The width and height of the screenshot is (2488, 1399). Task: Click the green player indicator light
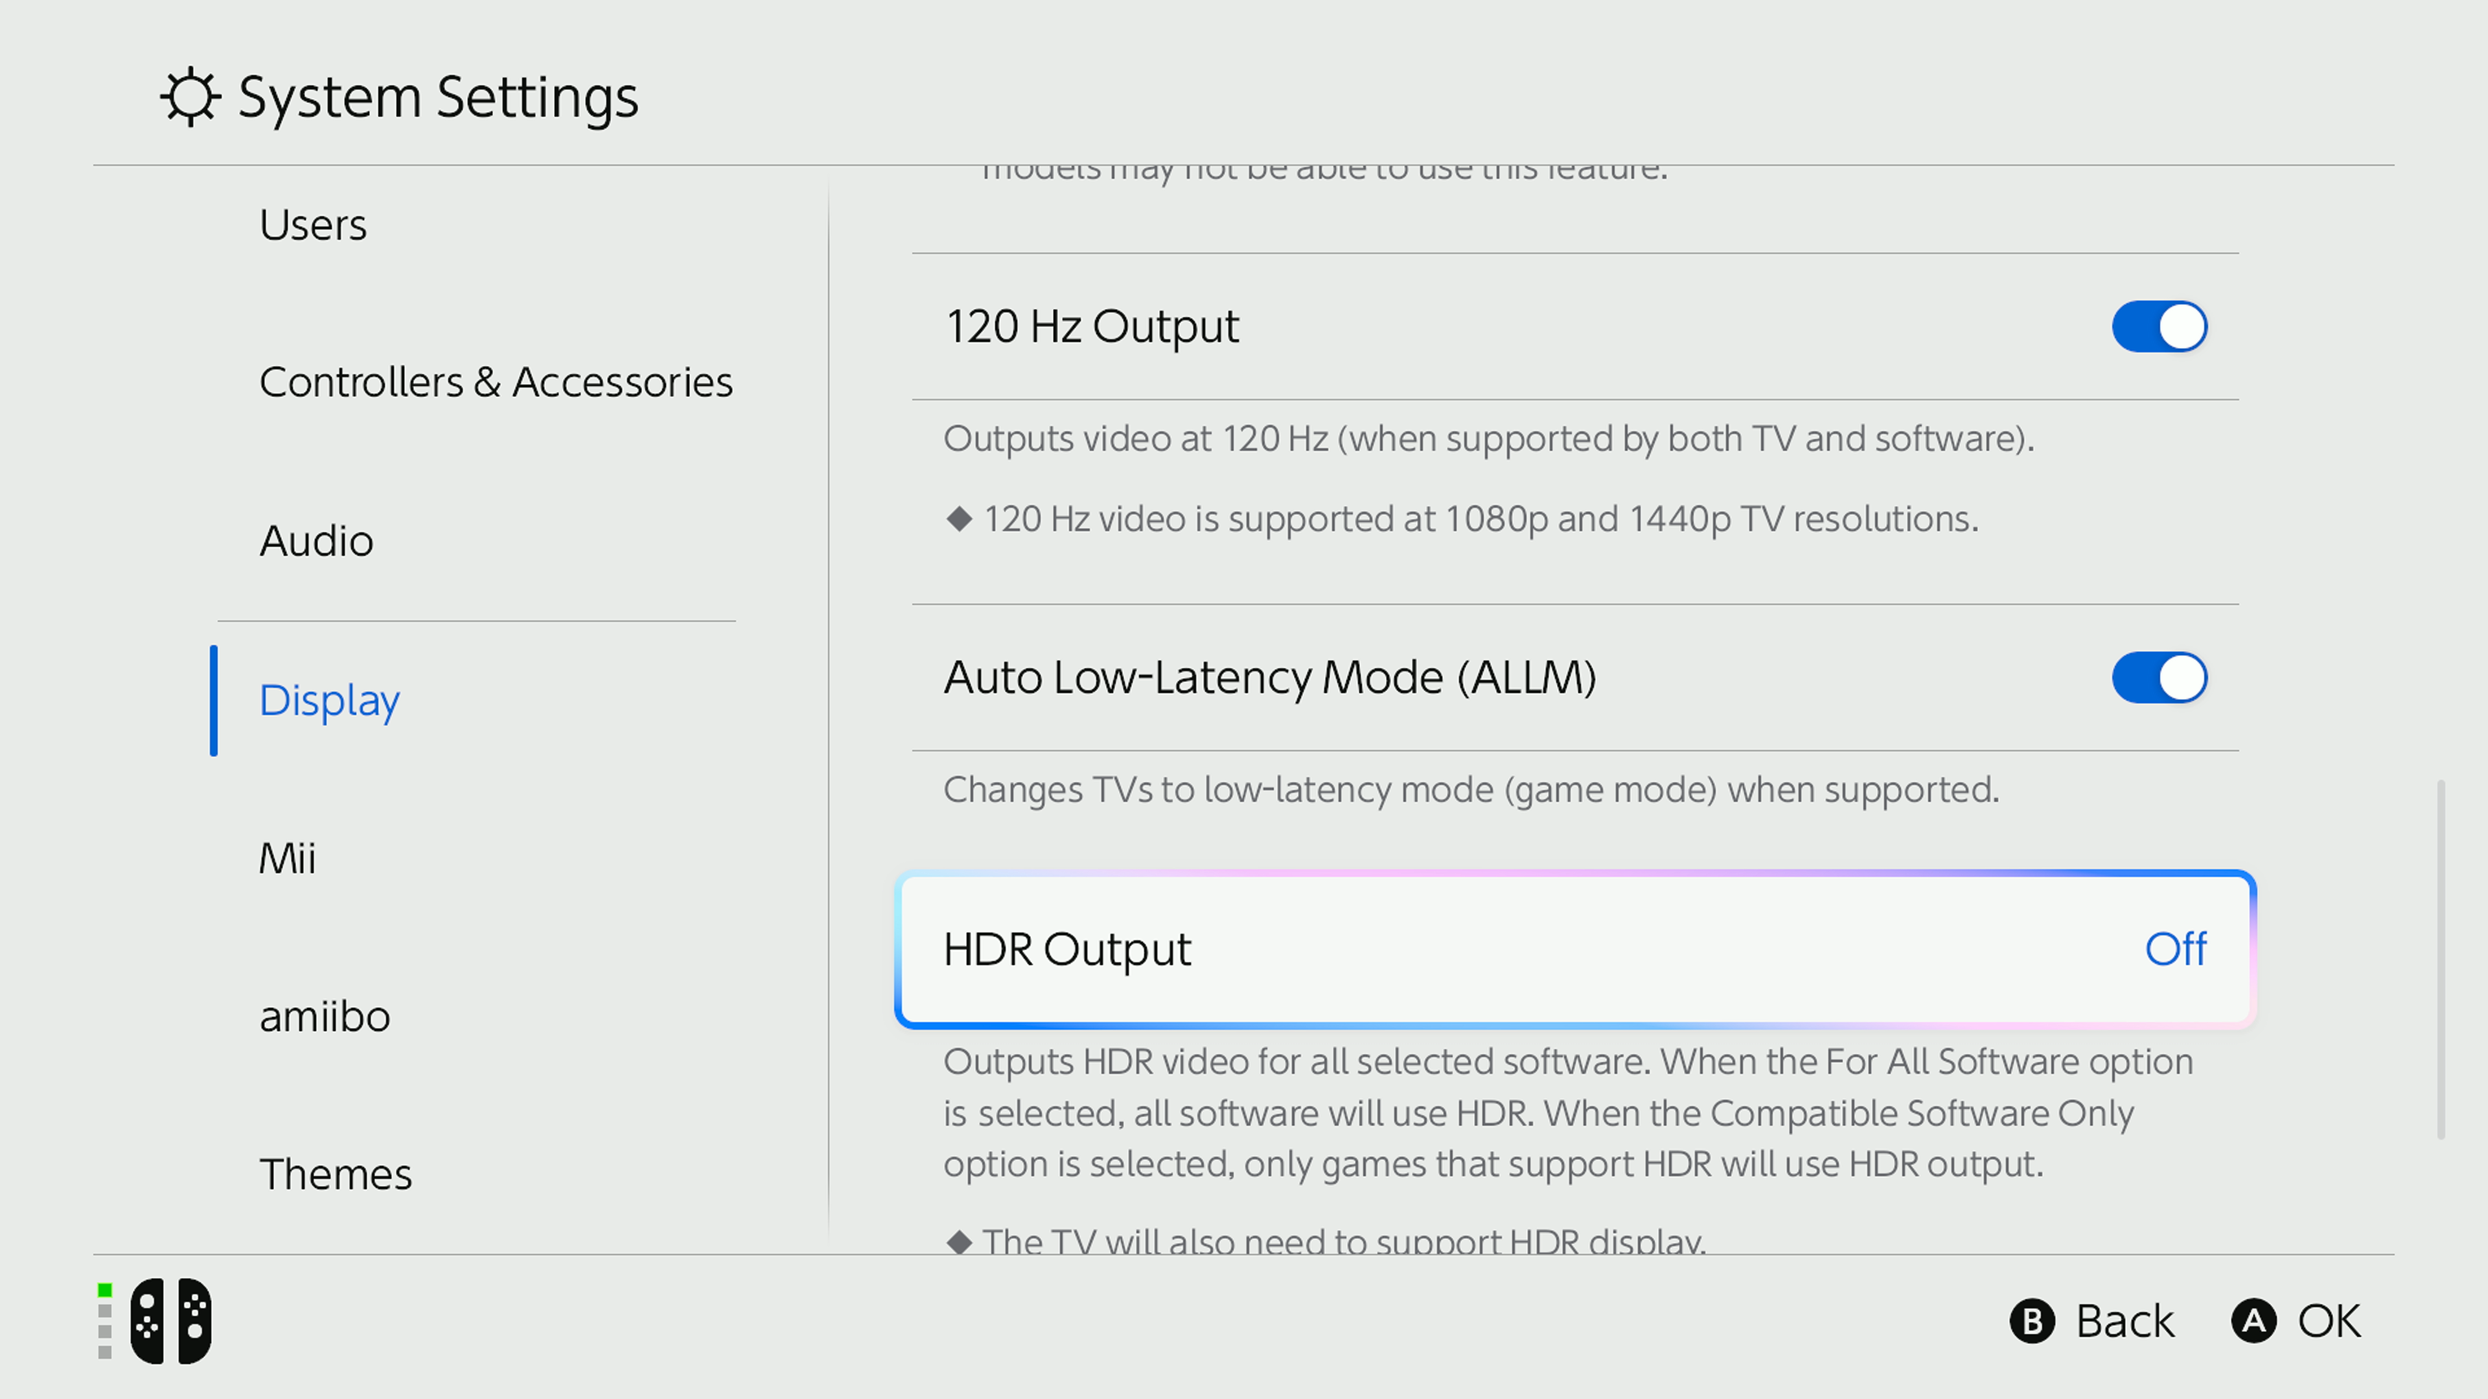(105, 1290)
